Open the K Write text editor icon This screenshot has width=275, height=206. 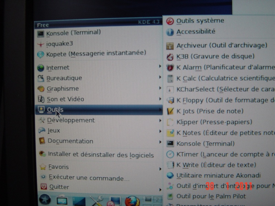click(170, 165)
